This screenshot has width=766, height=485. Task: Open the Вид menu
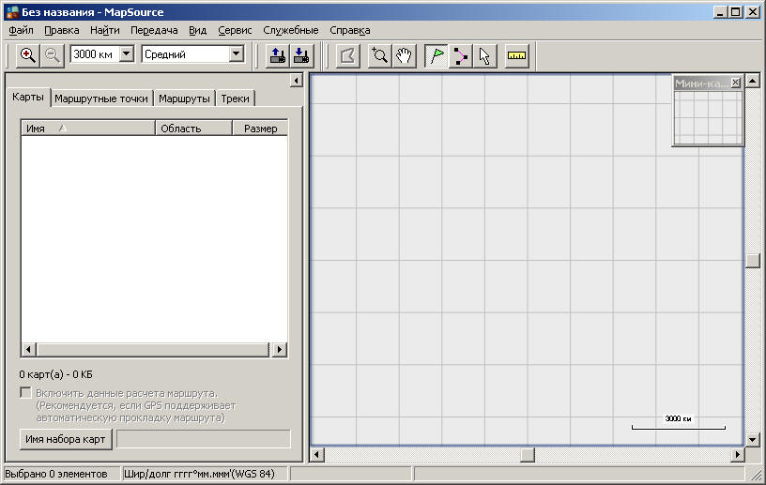[x=197, y=30]
